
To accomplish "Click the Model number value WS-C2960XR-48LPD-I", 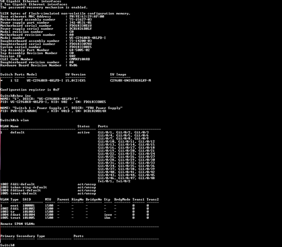I will [88, 38].
